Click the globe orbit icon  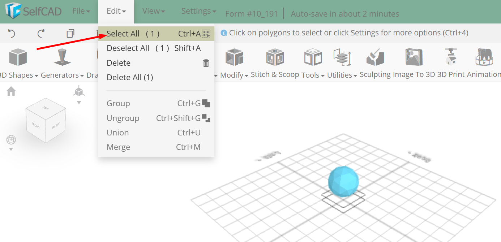pos(11,139)
